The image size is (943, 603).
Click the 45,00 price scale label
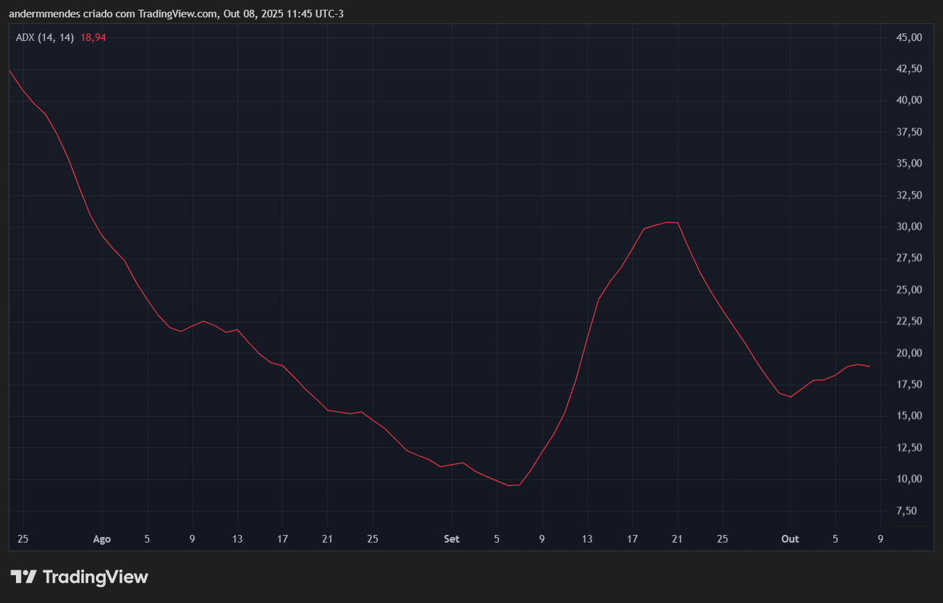[910, 38]
